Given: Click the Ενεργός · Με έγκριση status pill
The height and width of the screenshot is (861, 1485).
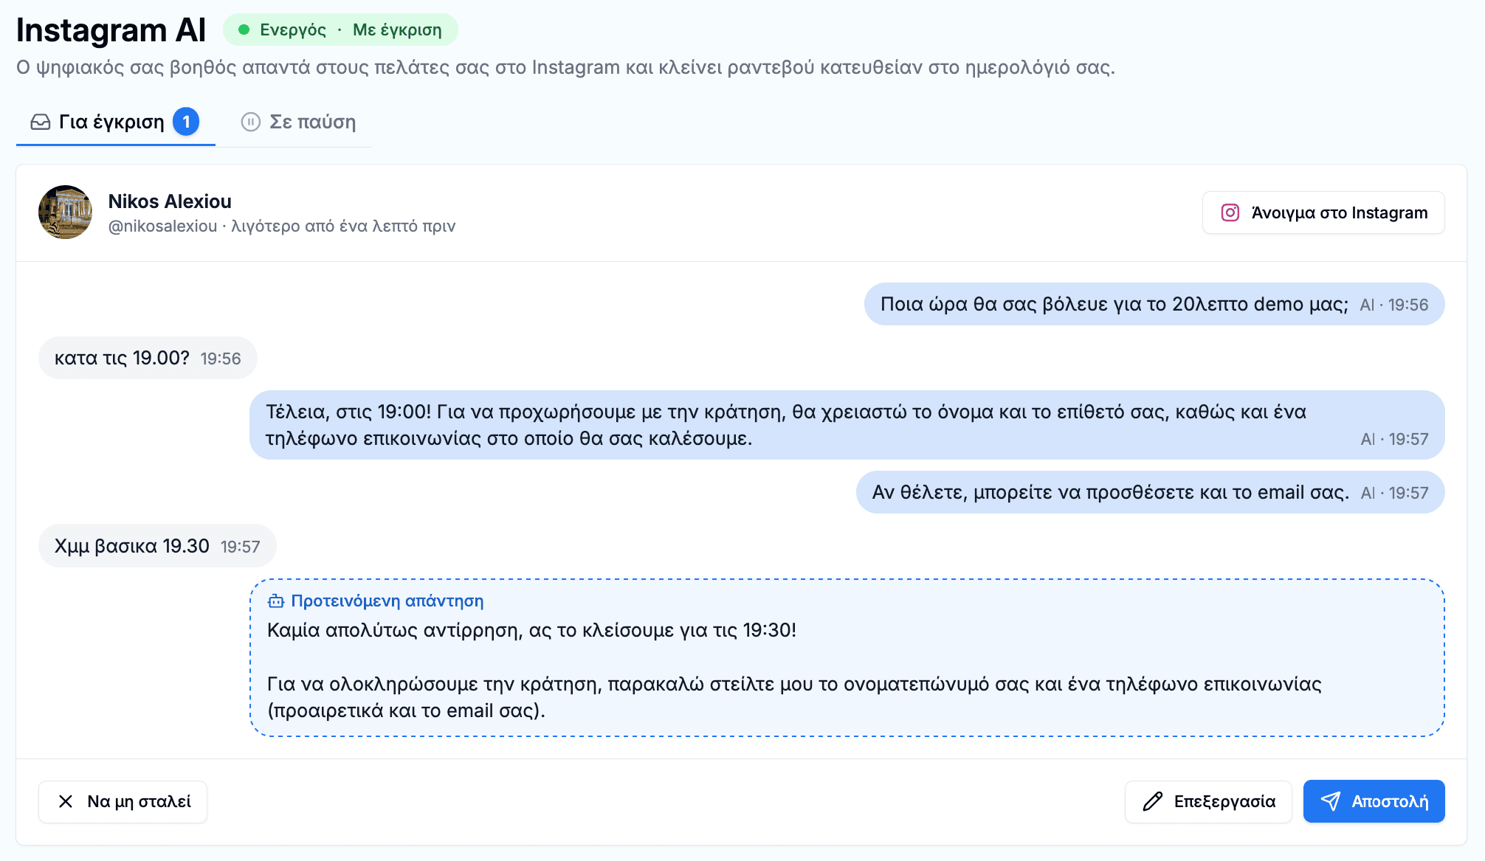Looking at the screenshot, I should pyautogui.click(x=340, y=30).
